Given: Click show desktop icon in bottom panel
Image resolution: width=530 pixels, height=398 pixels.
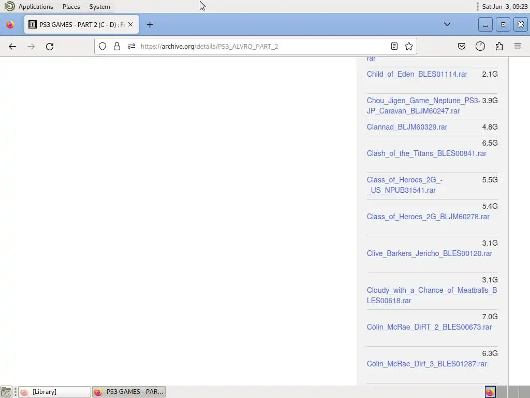Looking at the screenshot, I should tap(6, 392).
